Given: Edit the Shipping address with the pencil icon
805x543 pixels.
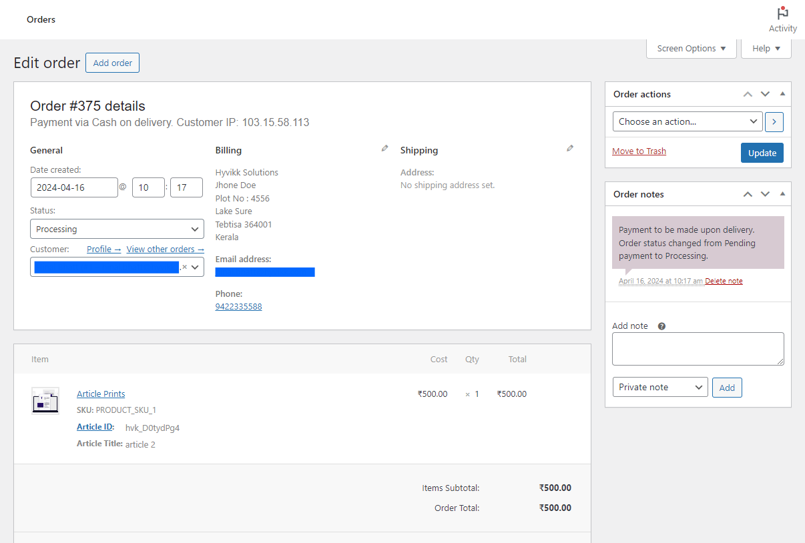Looking at the screenshot, I should (x=570, y=147).
